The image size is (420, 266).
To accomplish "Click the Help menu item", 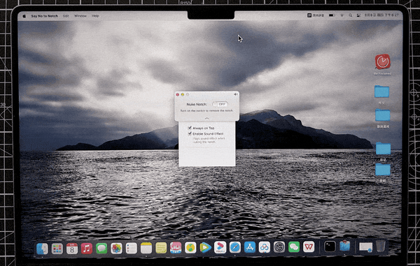I will click(x=95, y=16).
